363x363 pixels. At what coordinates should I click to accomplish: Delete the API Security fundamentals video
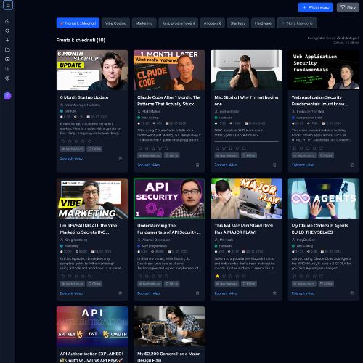197,293
